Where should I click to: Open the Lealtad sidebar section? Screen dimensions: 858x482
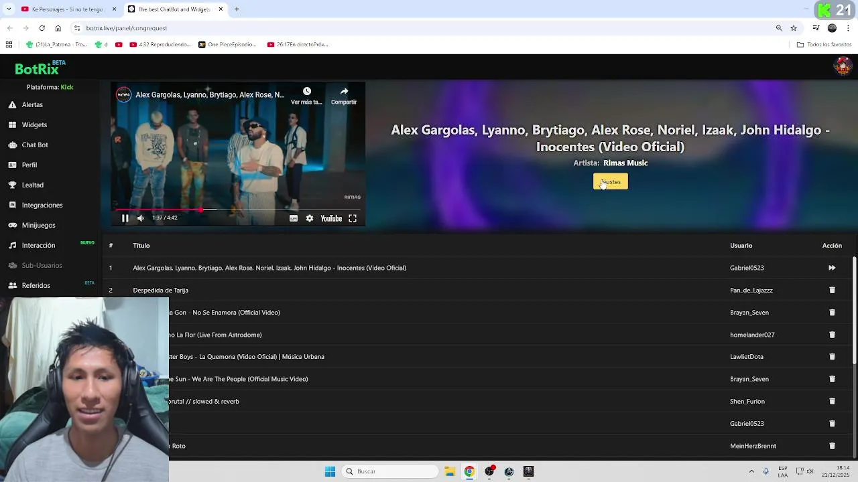click(33, 185)
